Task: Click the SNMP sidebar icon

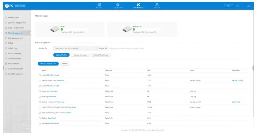Action: click(x=6, y=43)
